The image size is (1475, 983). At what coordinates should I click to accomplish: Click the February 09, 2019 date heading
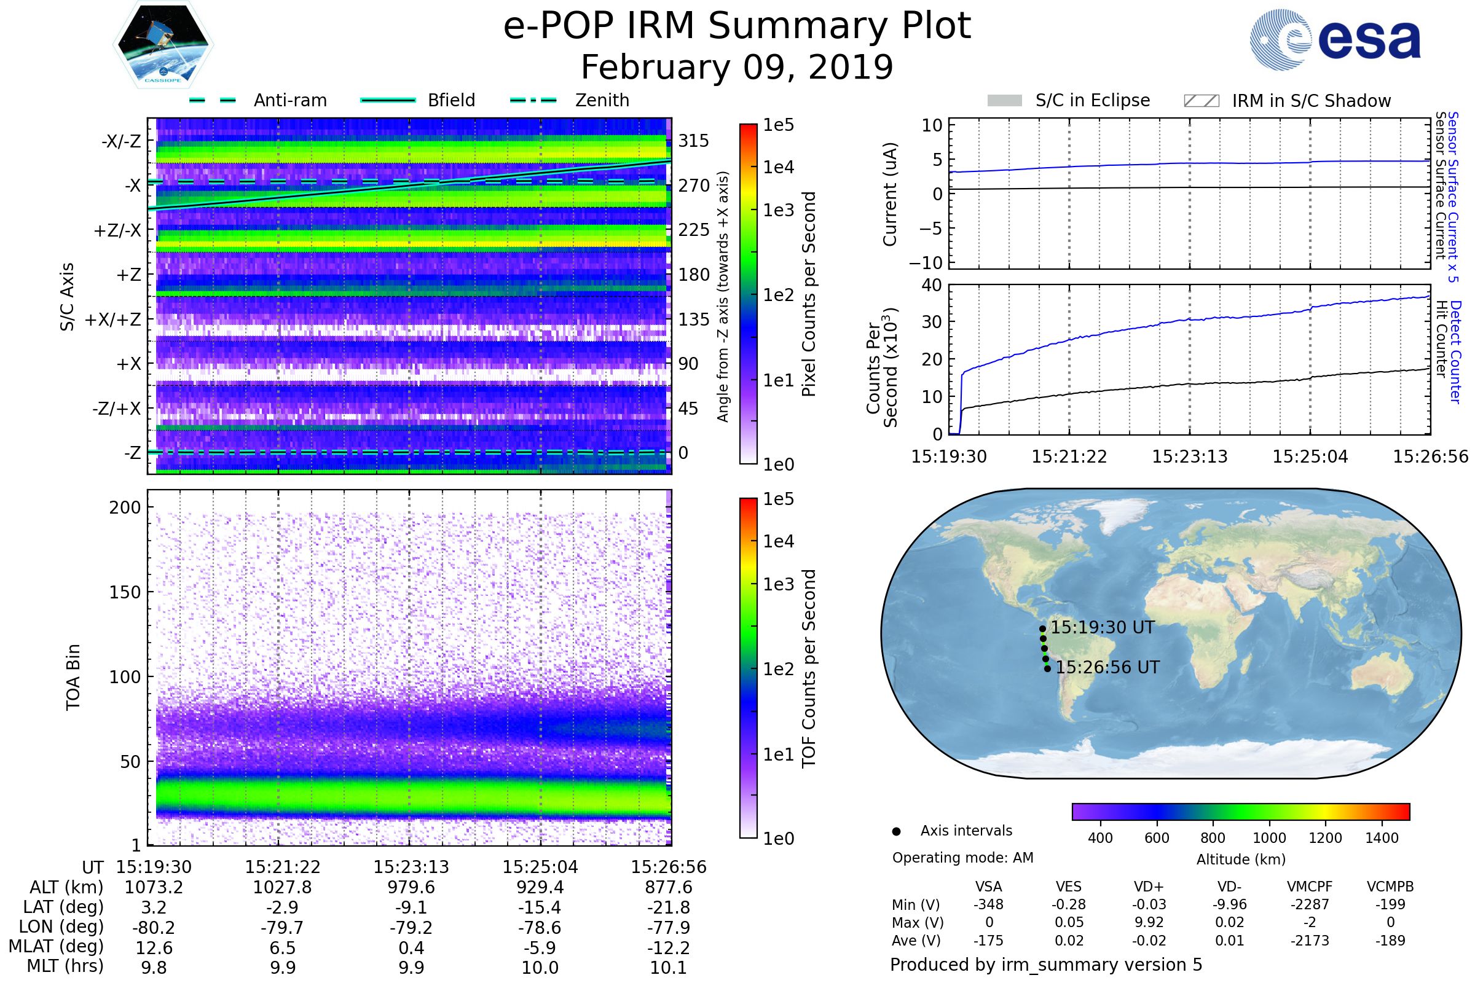coord(737,67)
